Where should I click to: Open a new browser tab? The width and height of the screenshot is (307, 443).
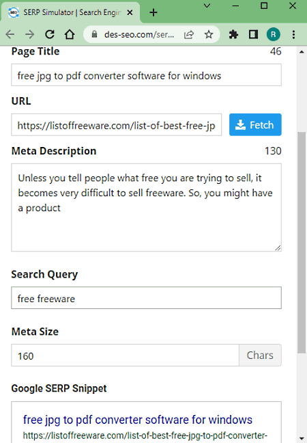(x=153, y=12)
